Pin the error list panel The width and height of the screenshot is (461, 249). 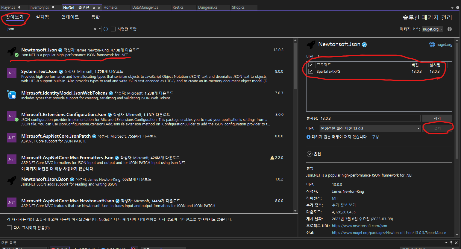point(451,242)
